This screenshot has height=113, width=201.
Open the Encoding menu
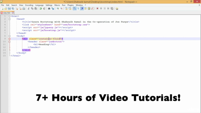point(29,5)
